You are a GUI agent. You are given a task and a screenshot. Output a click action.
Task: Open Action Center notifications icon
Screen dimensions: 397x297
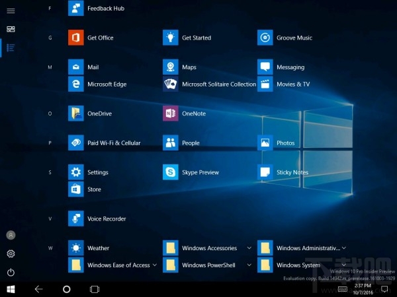click(x=384, y=289)
